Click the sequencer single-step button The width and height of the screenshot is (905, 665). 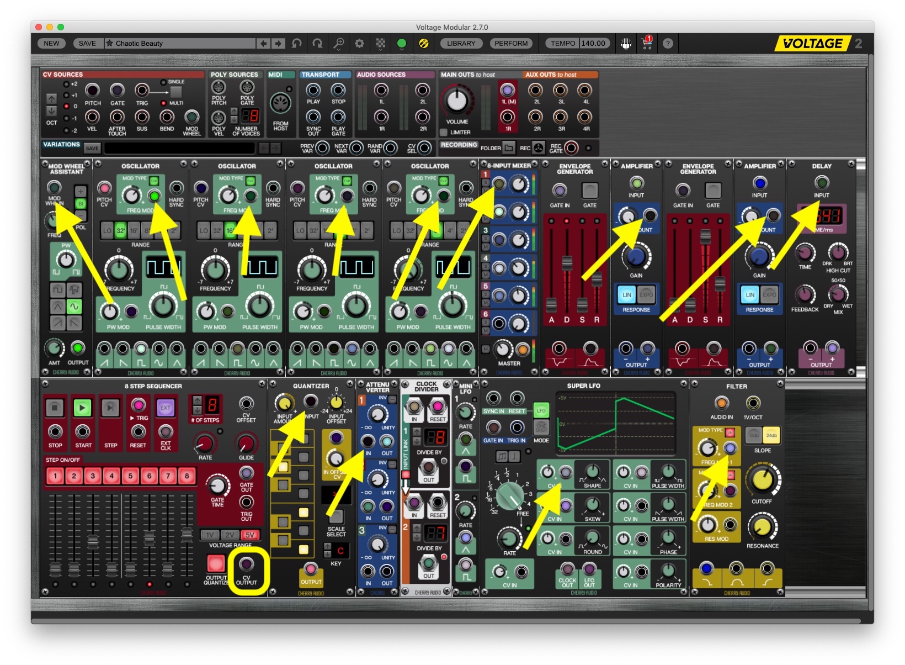click(110, 408)
